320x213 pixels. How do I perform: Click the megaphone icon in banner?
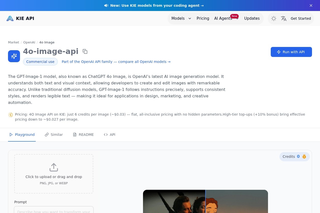106,5
